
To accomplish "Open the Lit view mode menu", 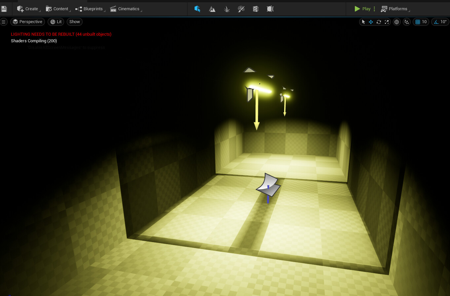I will 56,22.
